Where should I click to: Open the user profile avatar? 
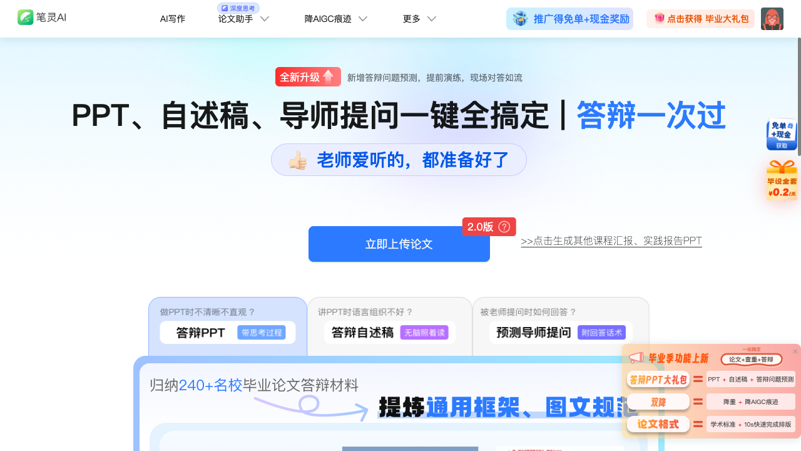click(772, 19)
